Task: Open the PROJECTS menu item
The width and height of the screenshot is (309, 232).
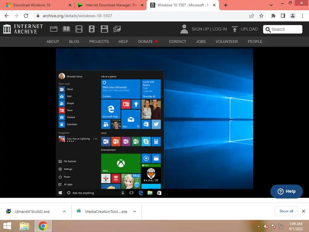Action: (99, 42)
